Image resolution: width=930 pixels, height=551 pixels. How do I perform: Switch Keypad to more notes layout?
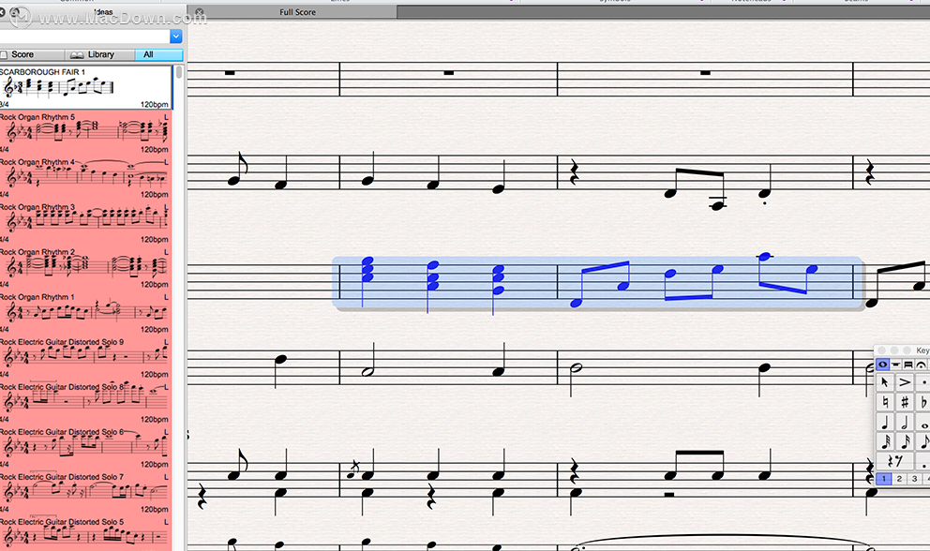point(895,365)
